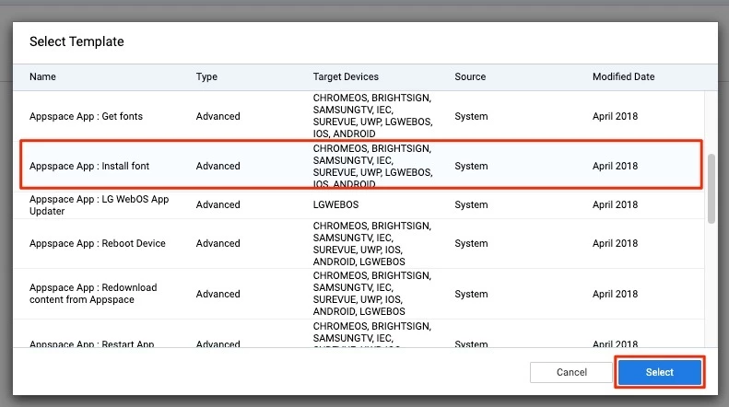The image size is (729, 407).
Task: Click the blue Select button
Action: pyautogui.click(x=659, y=372)
